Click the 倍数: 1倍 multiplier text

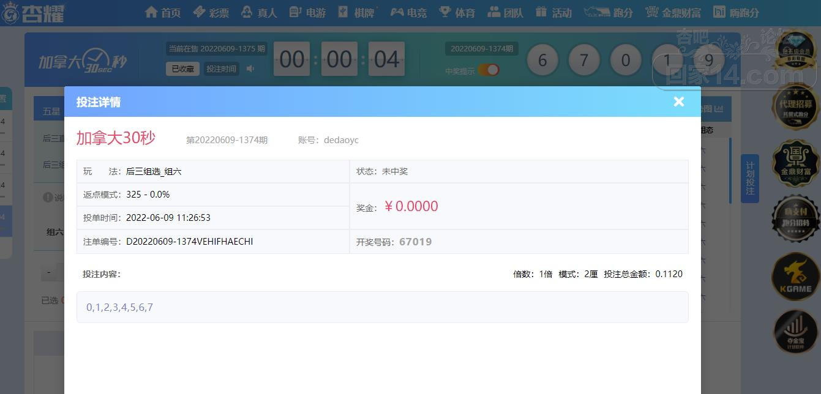(533, 274)
